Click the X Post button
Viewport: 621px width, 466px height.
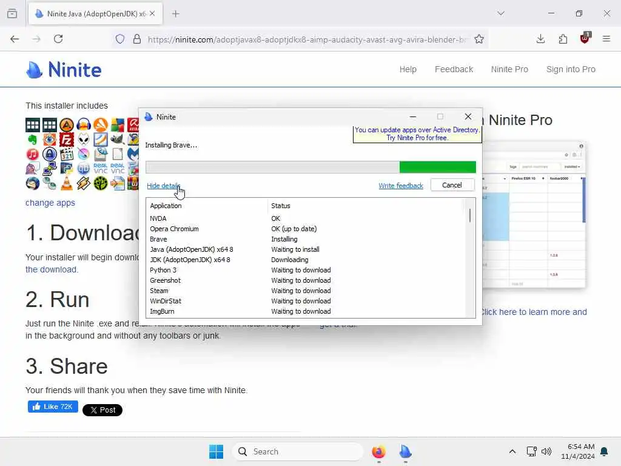pos(102,410)
